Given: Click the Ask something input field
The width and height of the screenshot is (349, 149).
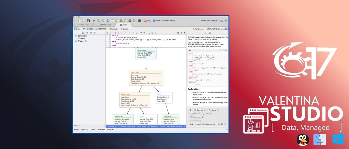Looking at the screenshot, I should pos(195,121).
